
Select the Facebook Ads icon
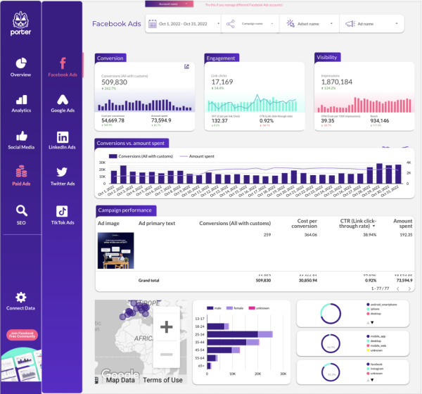point(63,63)
